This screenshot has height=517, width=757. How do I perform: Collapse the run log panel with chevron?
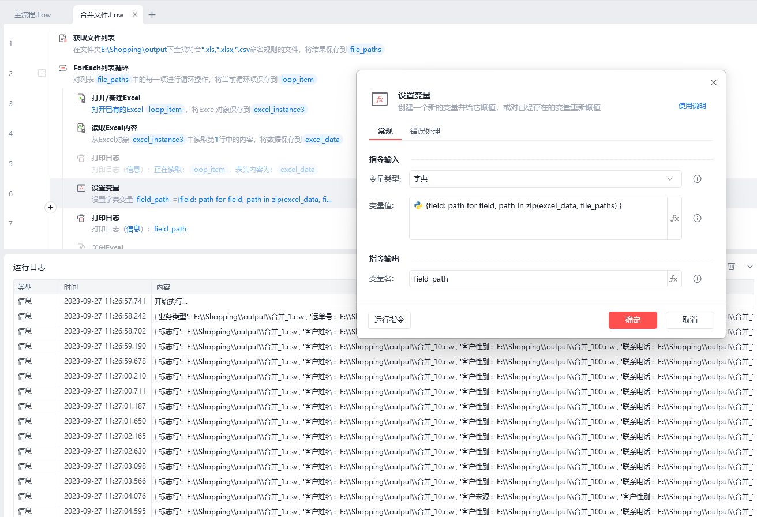pos(749,266)
